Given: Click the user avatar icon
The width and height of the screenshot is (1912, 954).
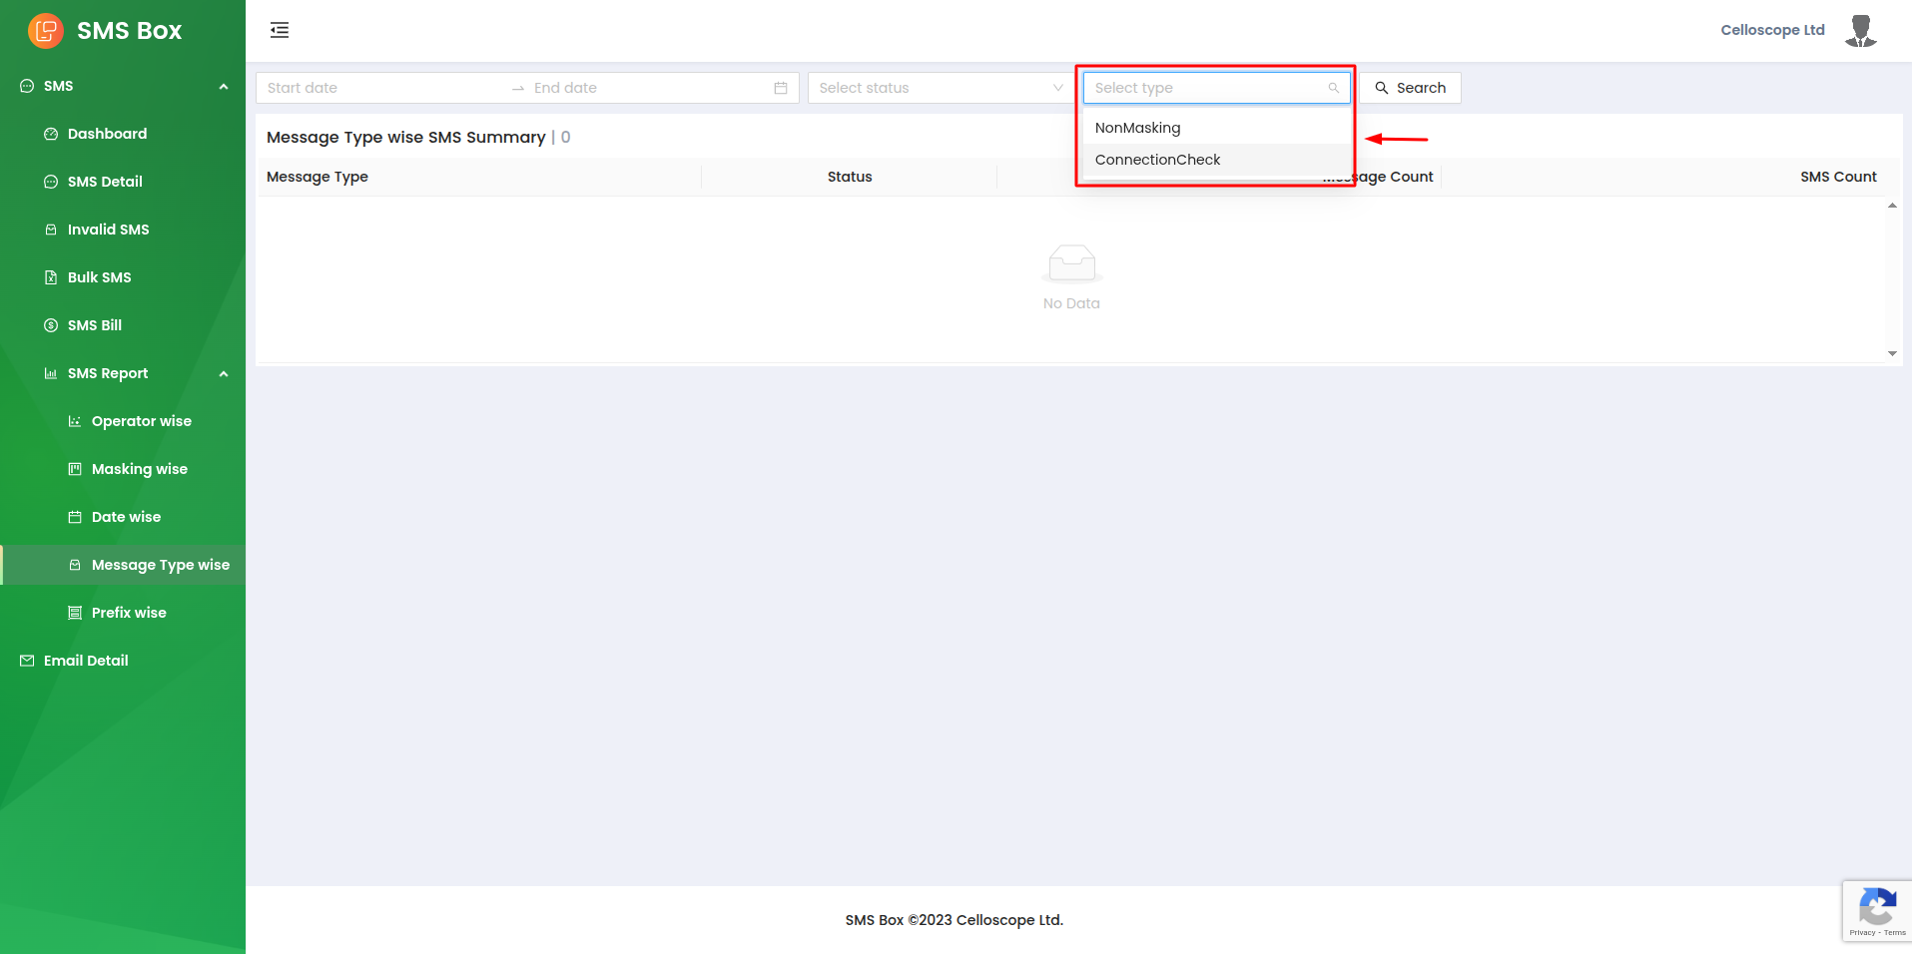Looking at the screenshot, I should 1860,30.
